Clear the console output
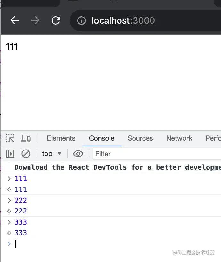 point(26,154)
